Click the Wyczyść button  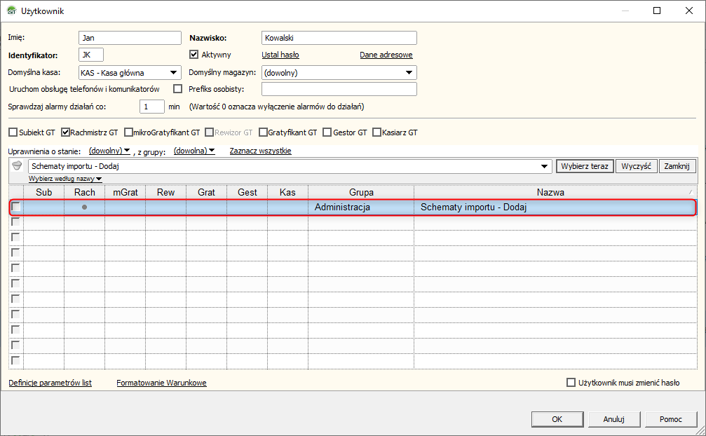(x=636, y=166)
